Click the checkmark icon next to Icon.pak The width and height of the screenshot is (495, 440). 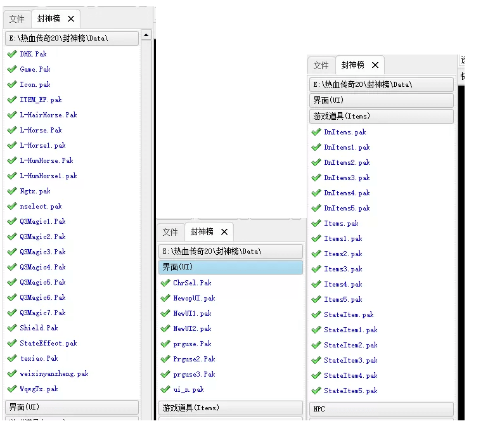point(12,84)
